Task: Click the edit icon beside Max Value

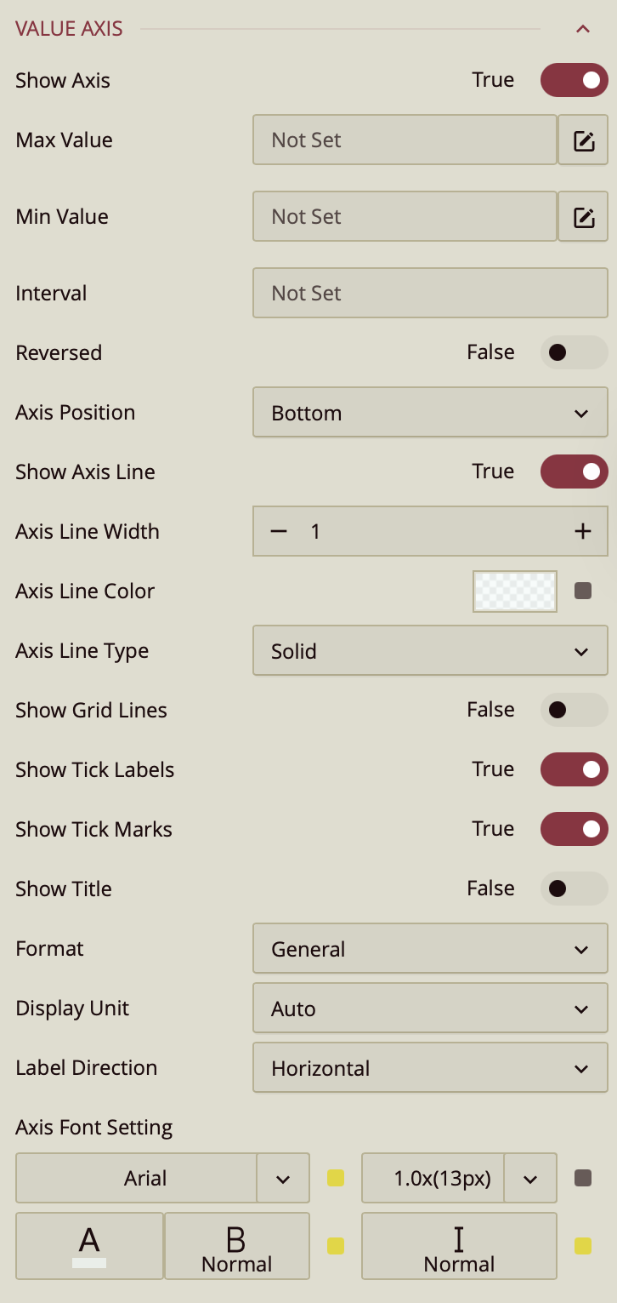Action: click(583, 140)
